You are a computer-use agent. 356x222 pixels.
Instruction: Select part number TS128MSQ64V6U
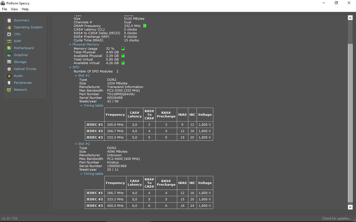coord(121,94)
